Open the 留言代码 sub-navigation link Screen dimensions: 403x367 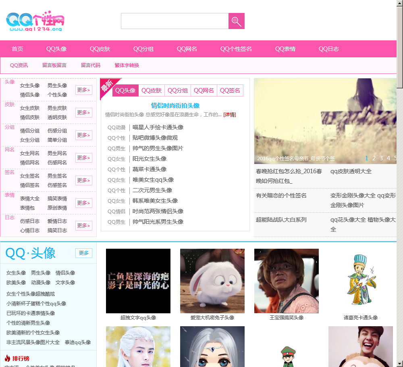[90, 65]
